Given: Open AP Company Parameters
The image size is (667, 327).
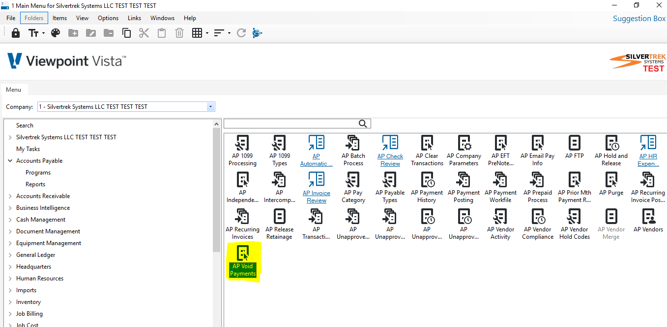Looking at the screenshot, I should (x=464, y=151).
